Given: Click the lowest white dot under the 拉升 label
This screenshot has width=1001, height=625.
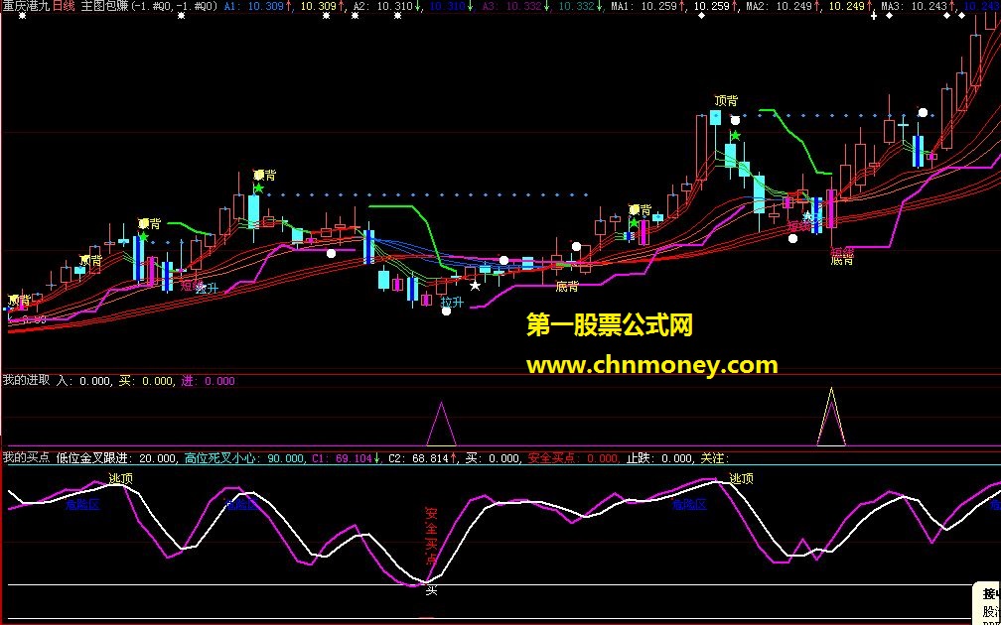Looking at the screenshot, I should 446,312.
